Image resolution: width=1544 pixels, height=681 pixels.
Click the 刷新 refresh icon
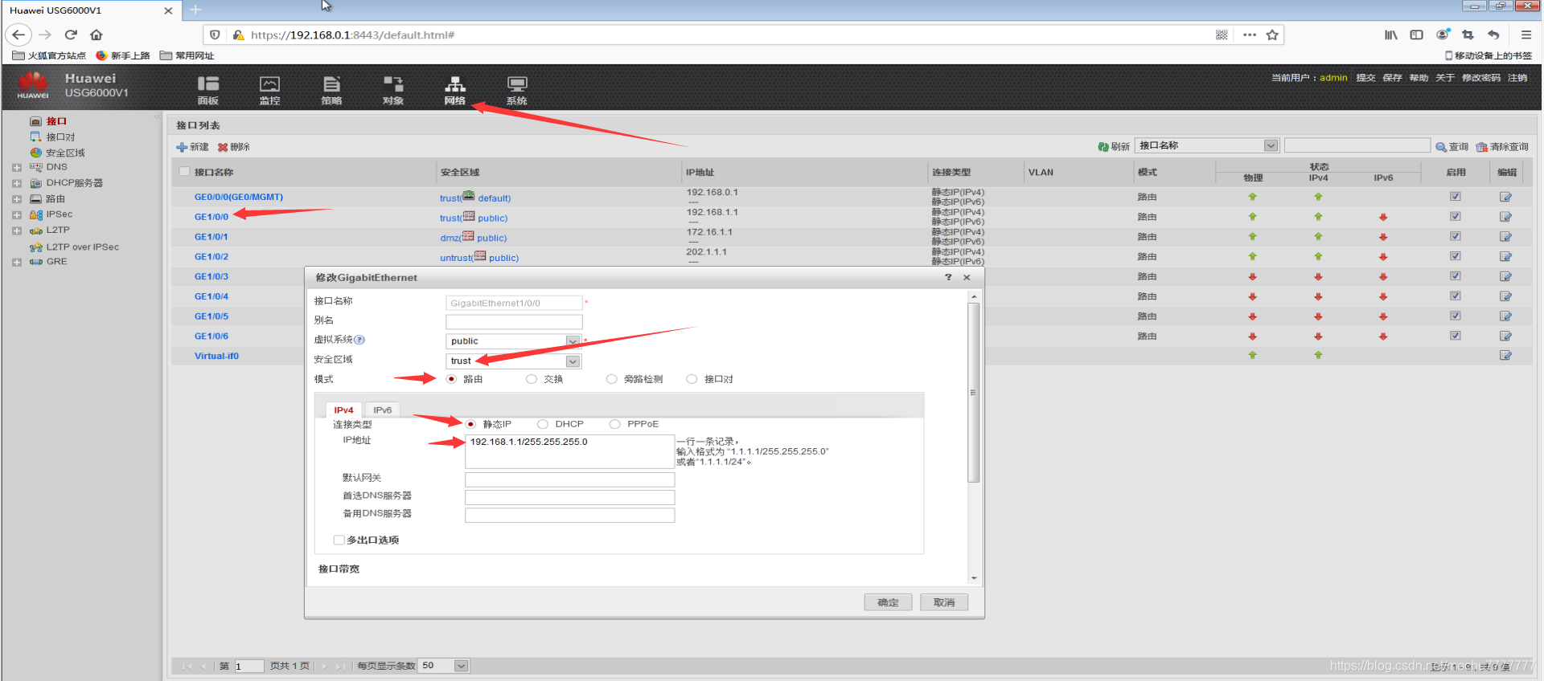(x=1103, y=147)
